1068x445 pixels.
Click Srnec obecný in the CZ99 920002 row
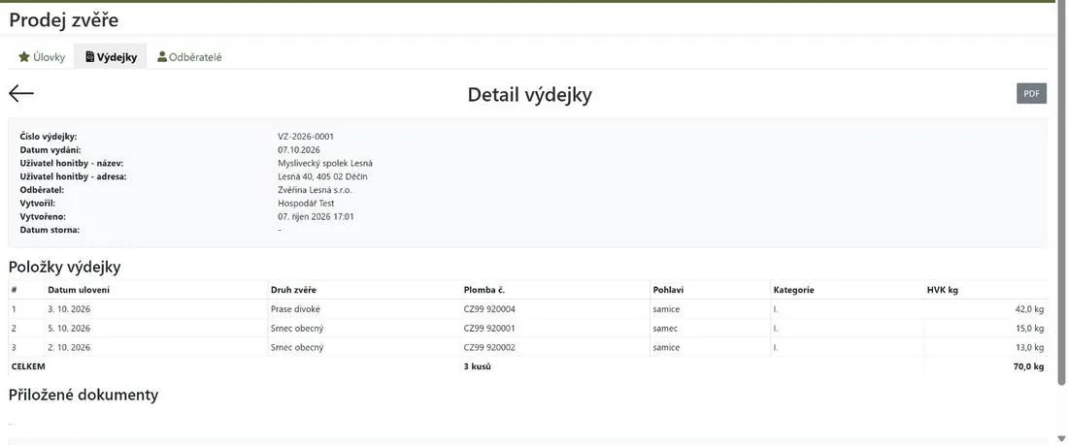point(297,347)
